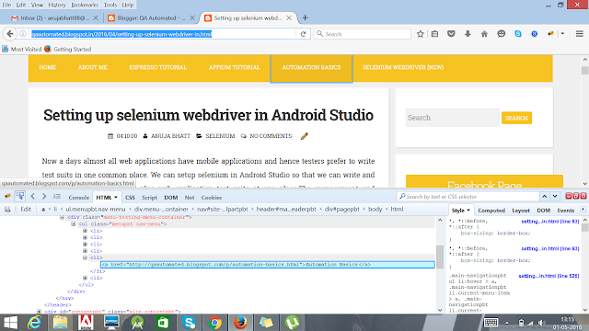Go to the Firefox home page icon
The height and width of the screenshot is (331, 589).
pos(484,34)
